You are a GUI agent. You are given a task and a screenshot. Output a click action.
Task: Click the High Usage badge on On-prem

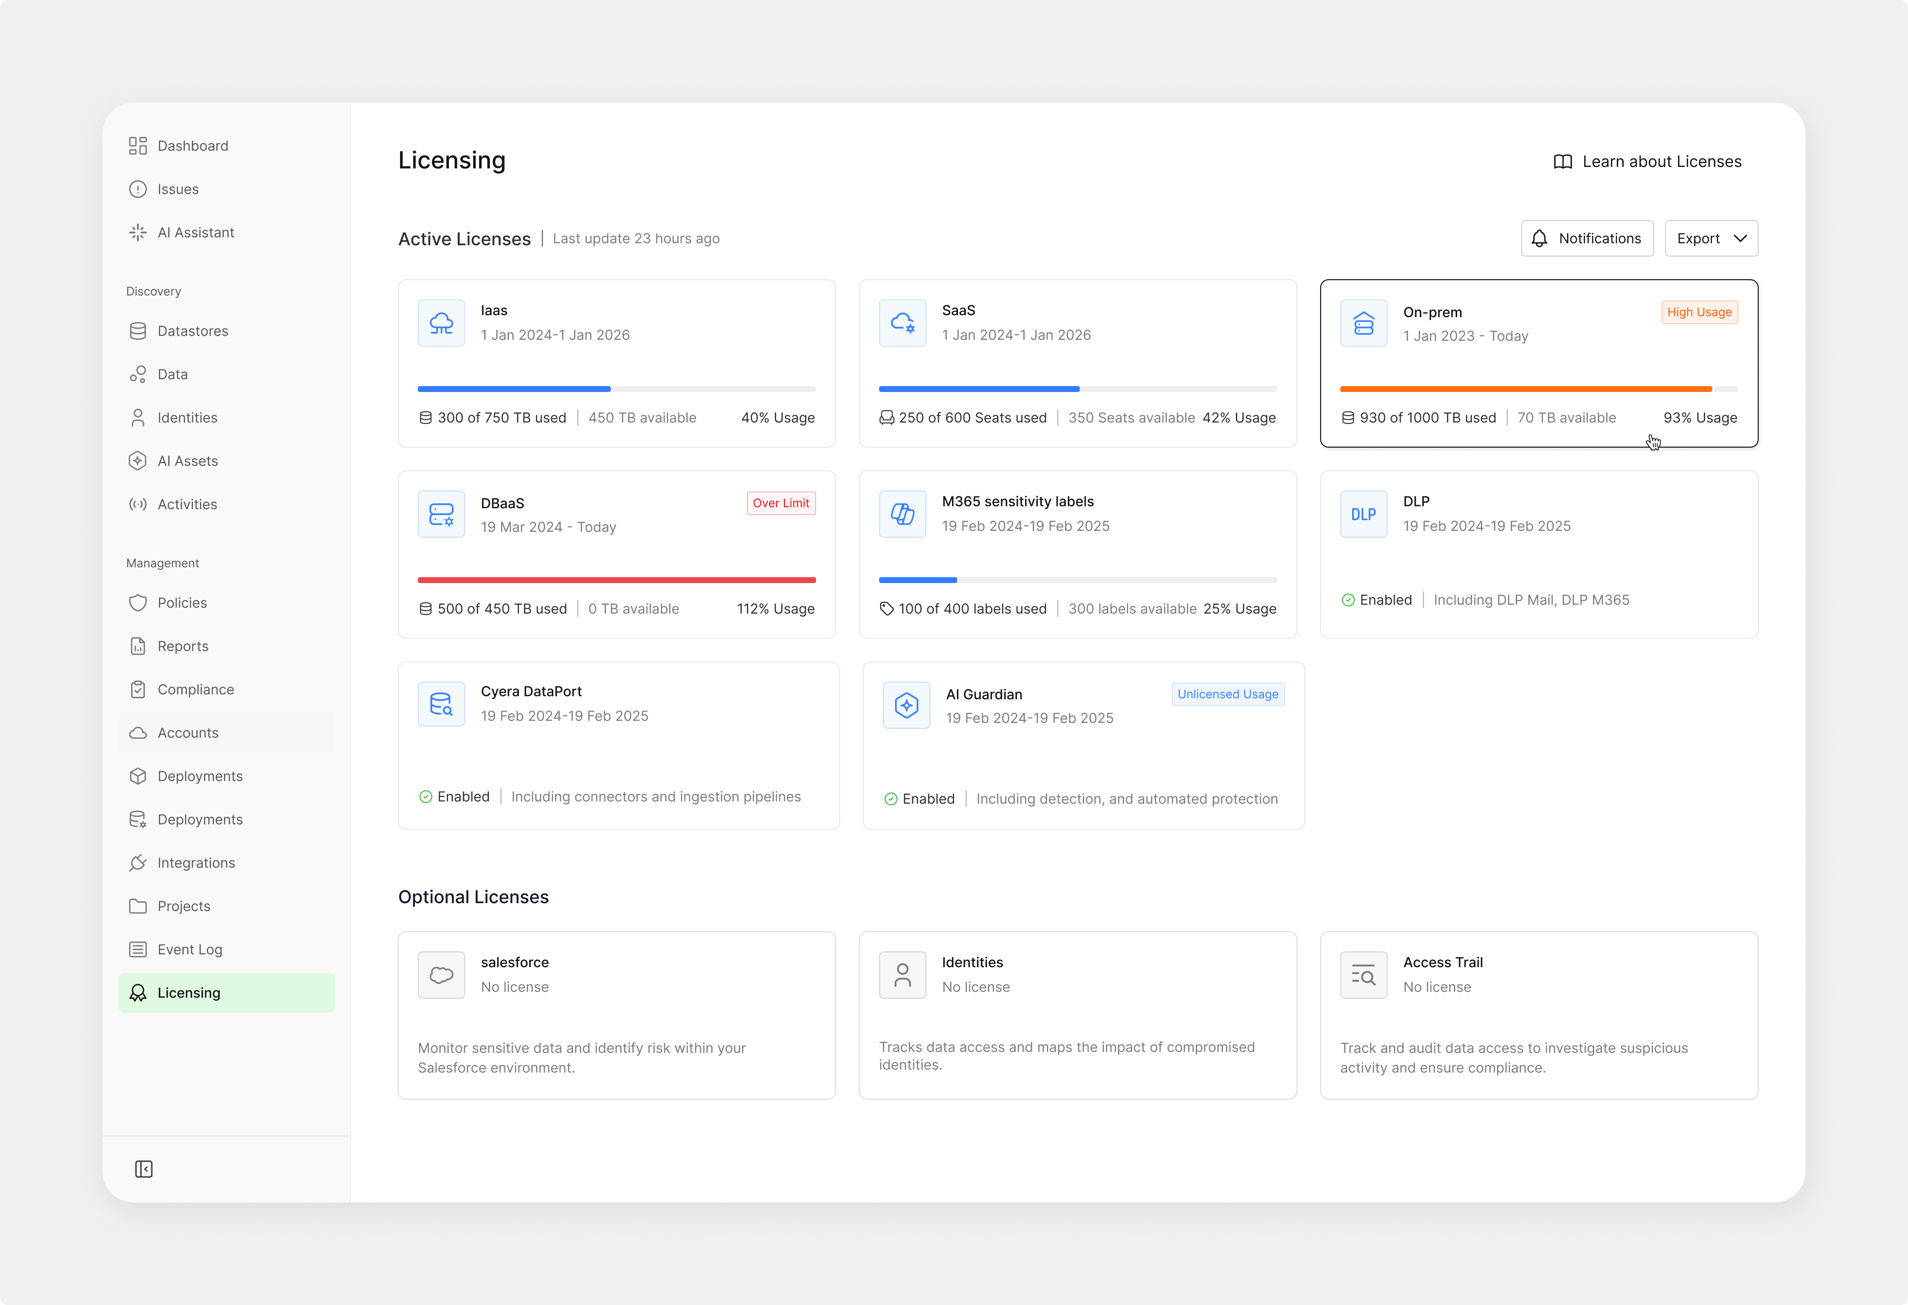1700,313
